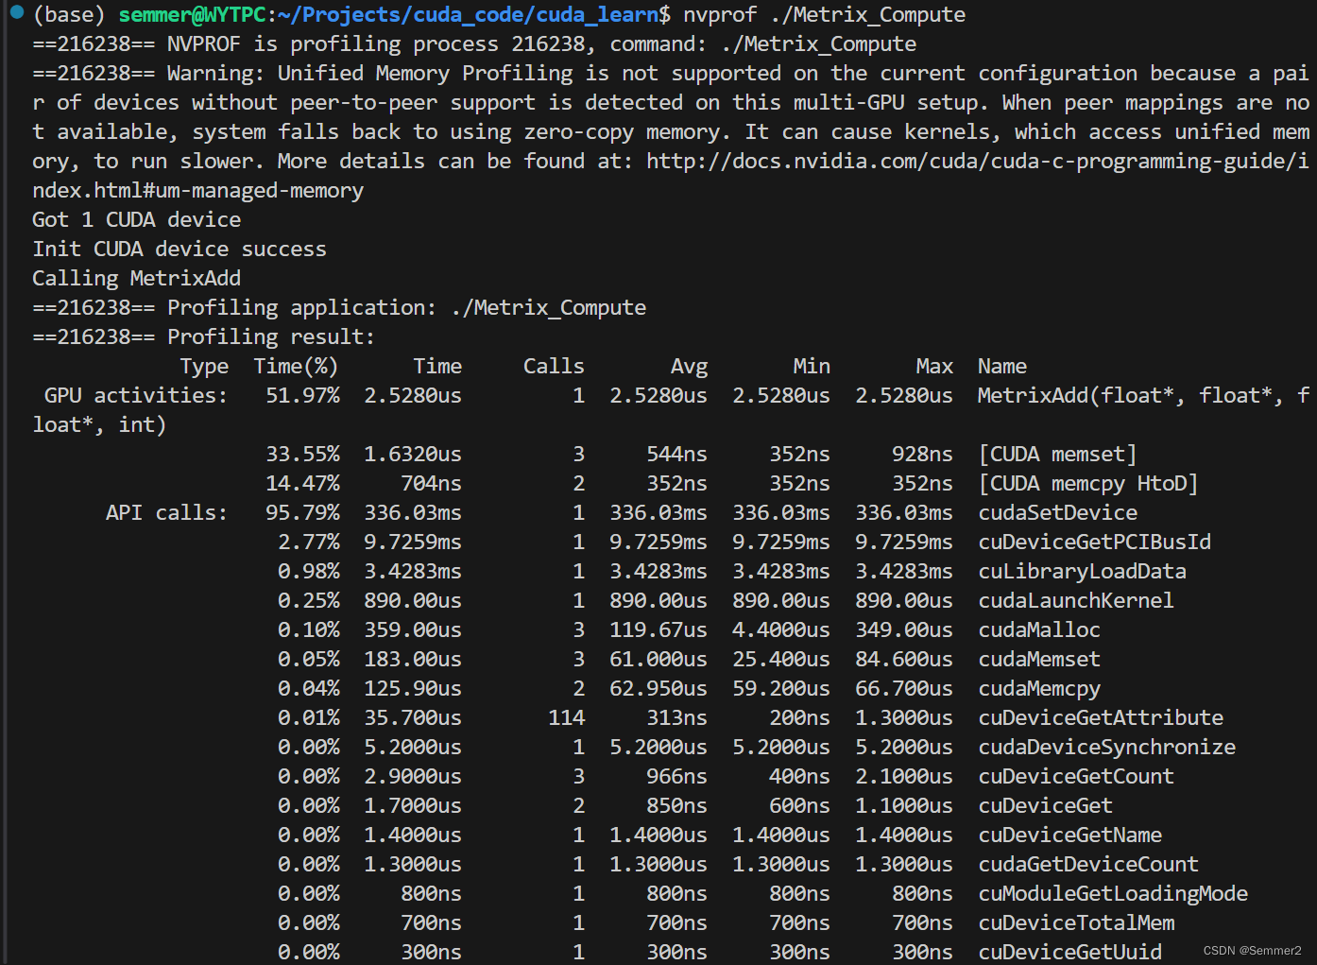
Task: Select the cuDeviceGetPCIBusId API call
Action: click(1094, 542)
